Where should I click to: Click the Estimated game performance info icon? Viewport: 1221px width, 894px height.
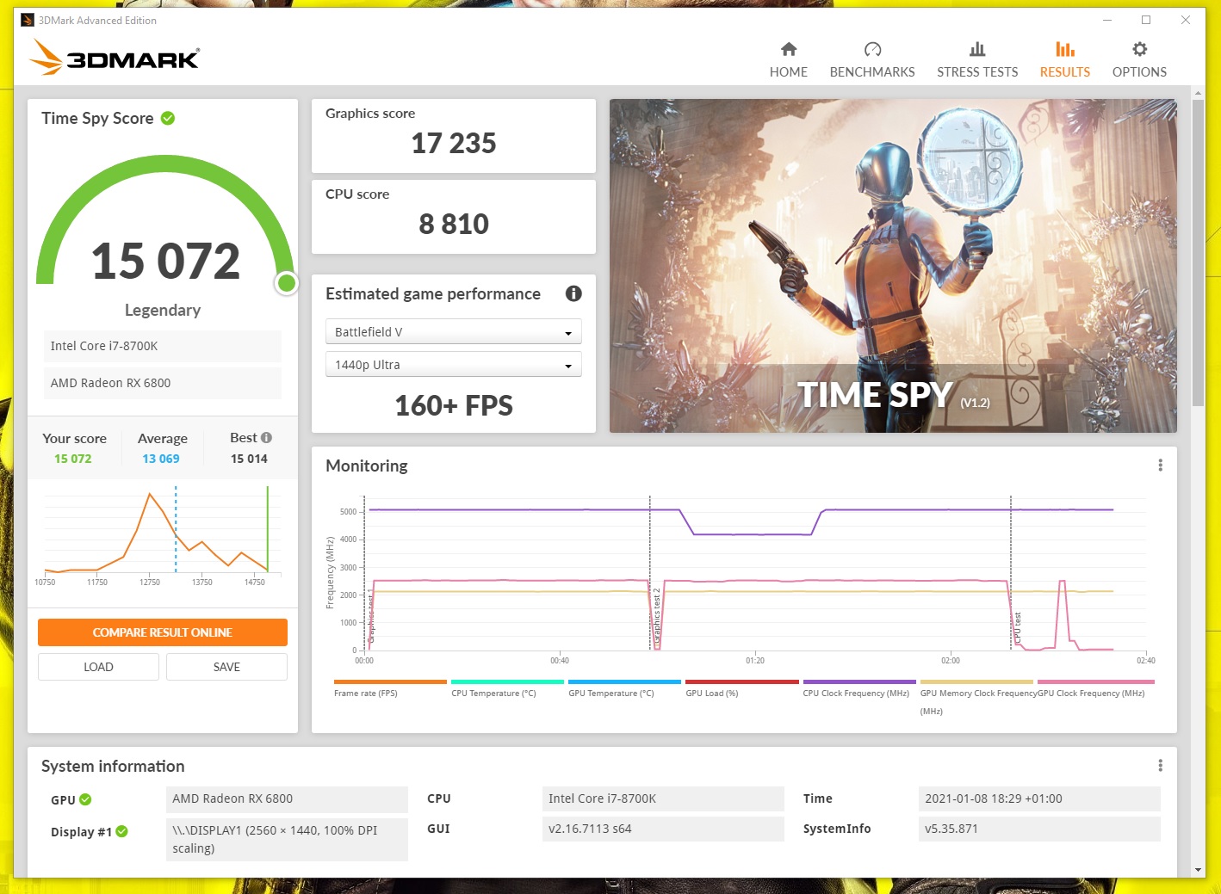click(573, 293)
